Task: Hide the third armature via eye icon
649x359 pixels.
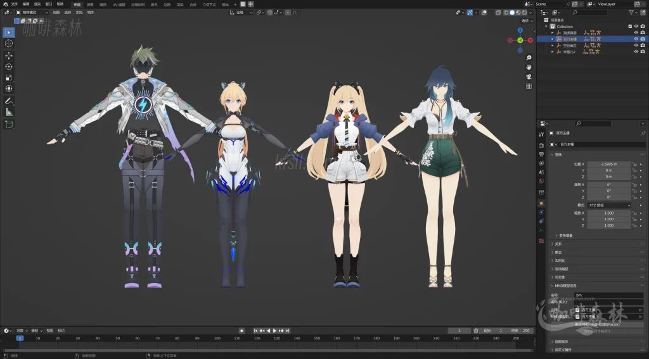Action: (636, 46)
